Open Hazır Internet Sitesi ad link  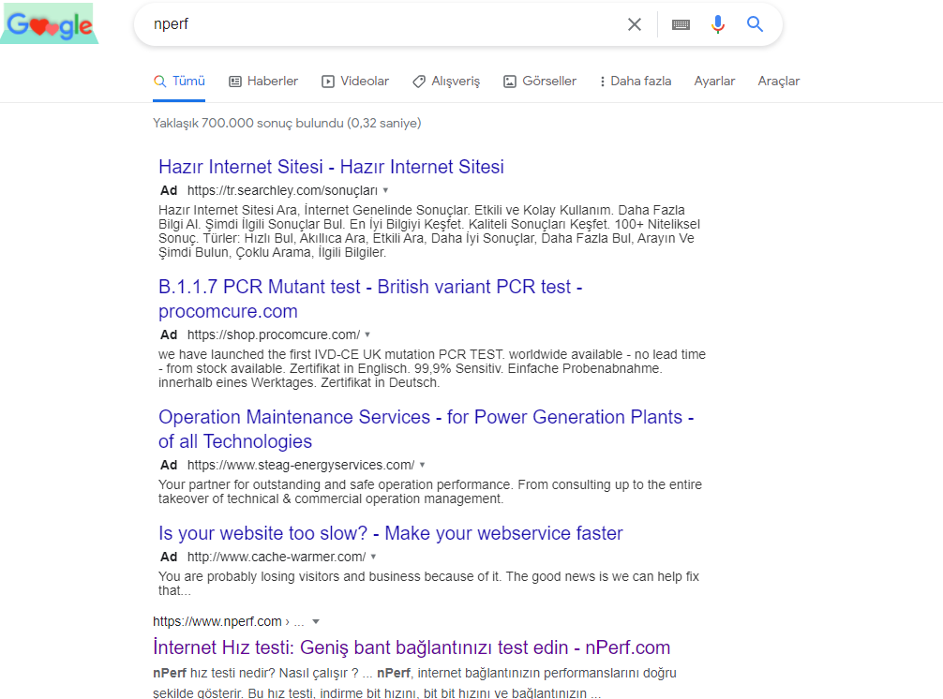click(332, 167)
